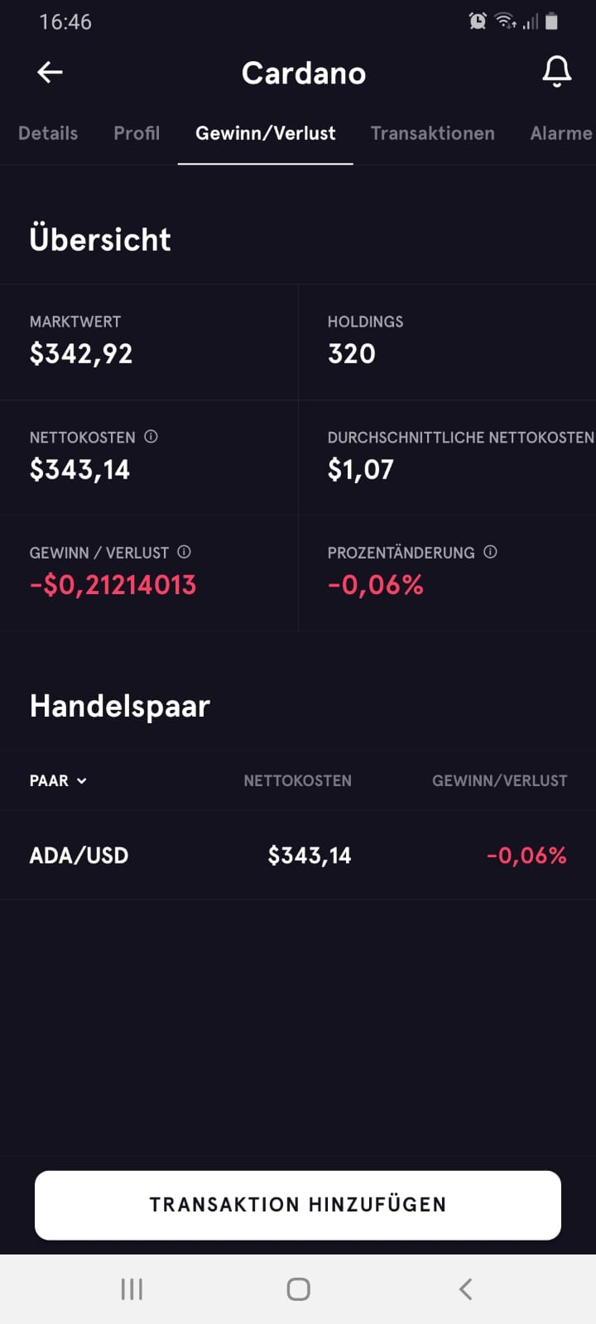Viewport: 596px width, 1324px height.
Task: Open the Profil tab
Action: 137,133
